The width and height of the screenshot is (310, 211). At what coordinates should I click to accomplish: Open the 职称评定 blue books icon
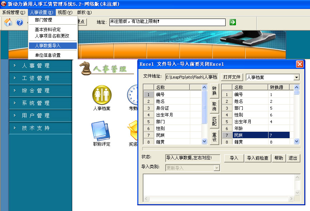coord(102,131)
